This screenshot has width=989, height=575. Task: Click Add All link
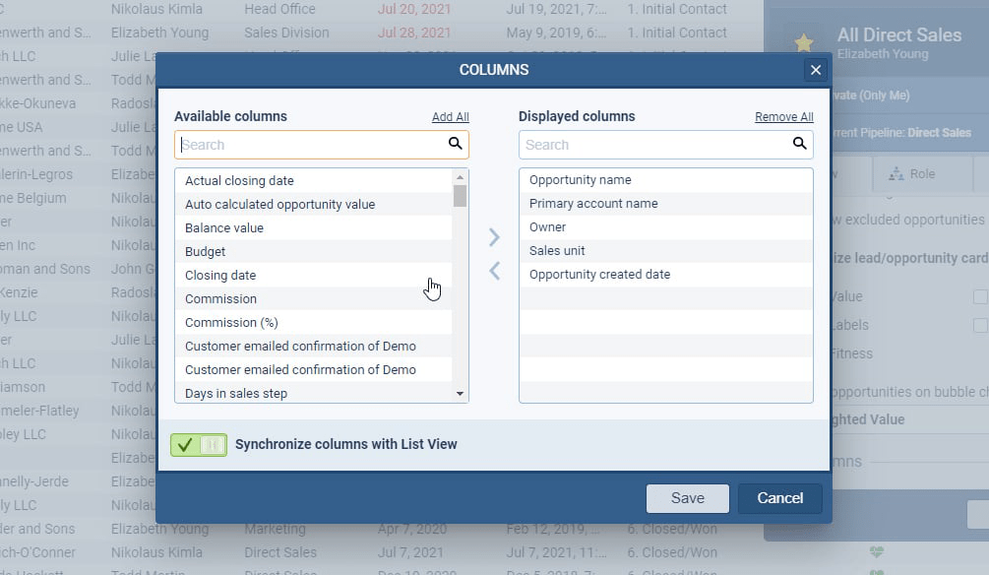[450, 117]
